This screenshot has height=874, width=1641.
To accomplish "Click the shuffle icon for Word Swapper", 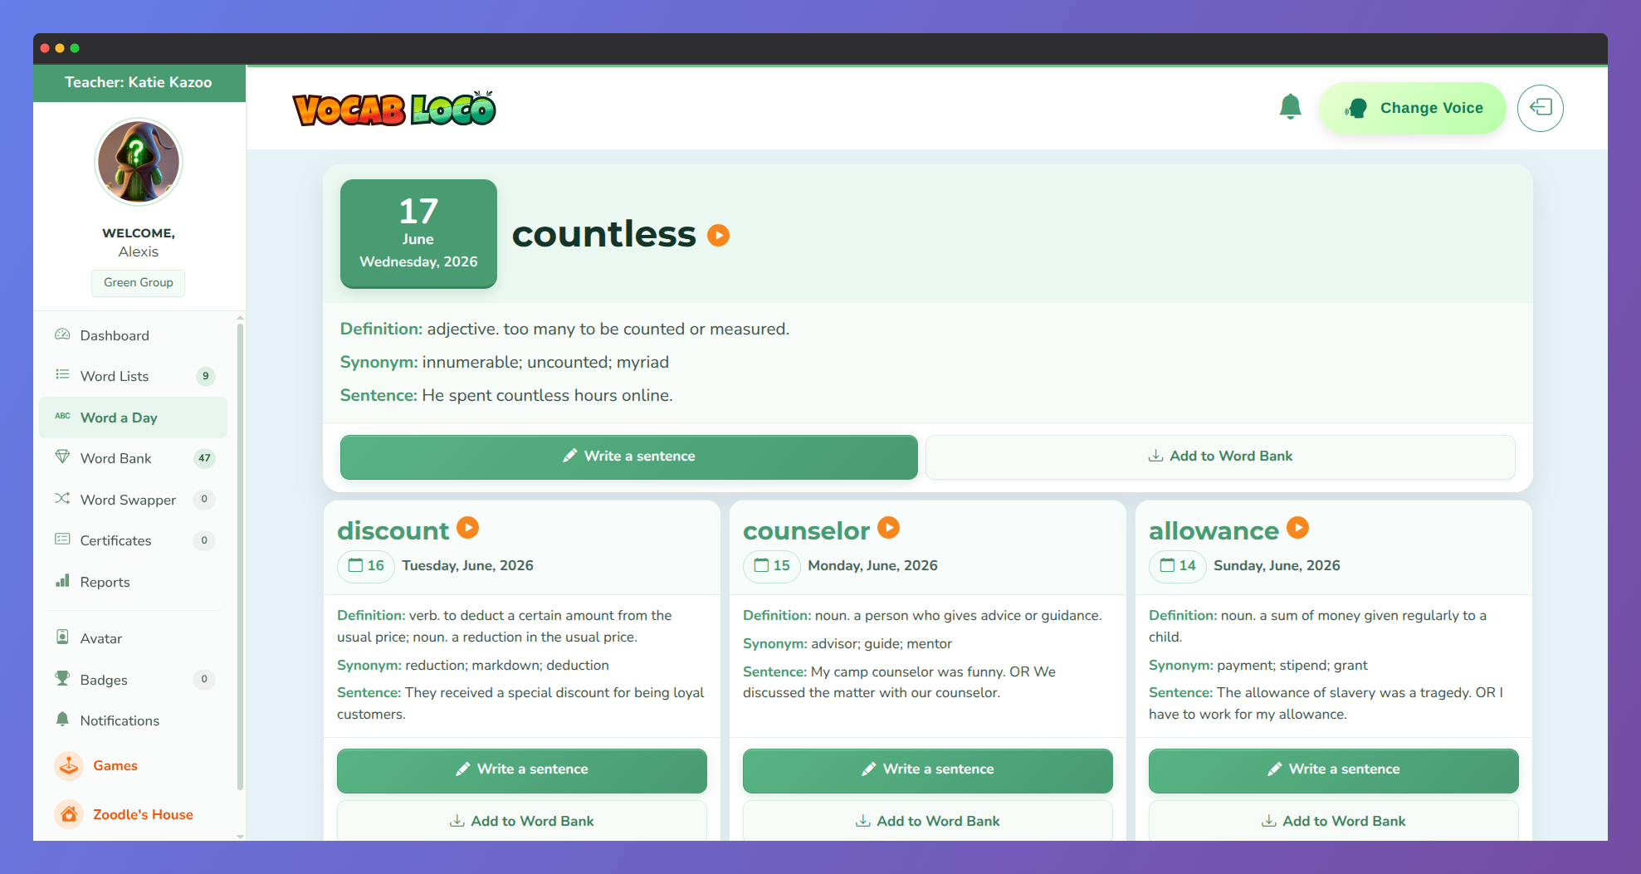I will tap(62, 499).
